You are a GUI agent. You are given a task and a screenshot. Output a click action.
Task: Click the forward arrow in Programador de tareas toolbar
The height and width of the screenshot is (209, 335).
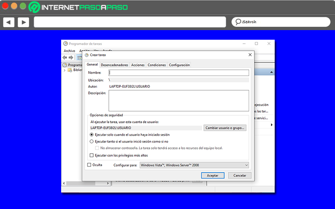coord(71,57)
